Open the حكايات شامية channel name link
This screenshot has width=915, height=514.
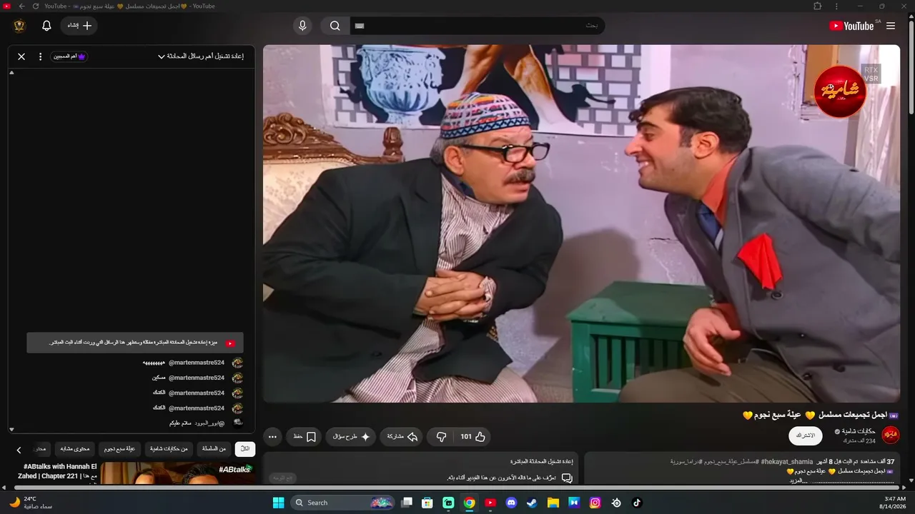[858, 431]
